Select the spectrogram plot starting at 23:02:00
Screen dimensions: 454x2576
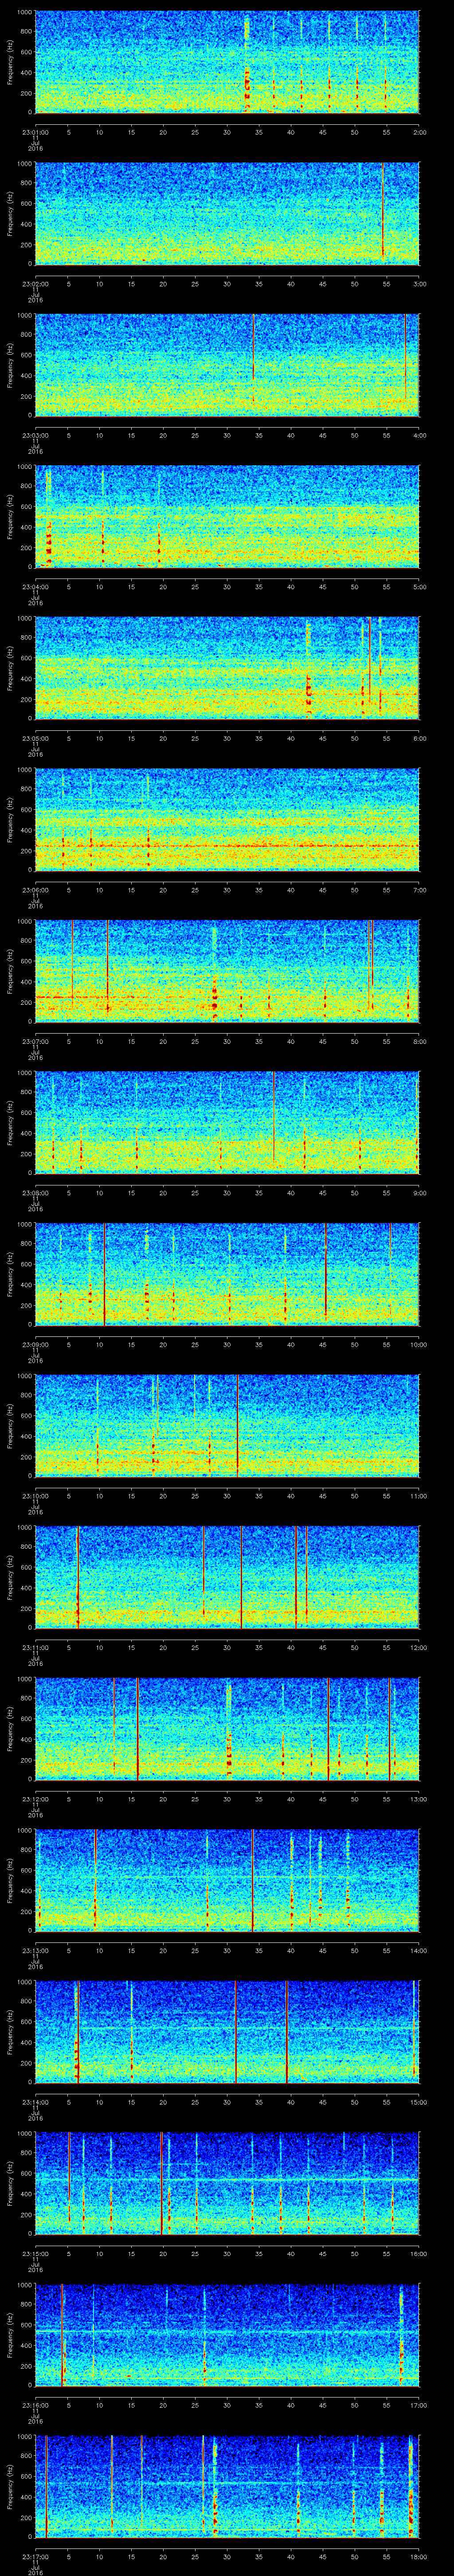click(227, 213)
